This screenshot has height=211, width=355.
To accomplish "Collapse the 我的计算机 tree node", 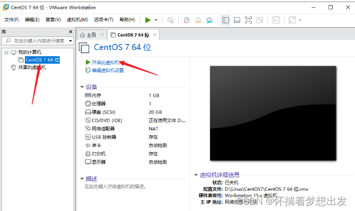I will pyautogui.click(x=7, y=53).
